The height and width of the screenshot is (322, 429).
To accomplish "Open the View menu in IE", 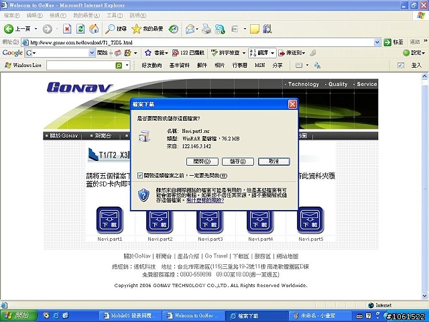I will click(58, 15).
